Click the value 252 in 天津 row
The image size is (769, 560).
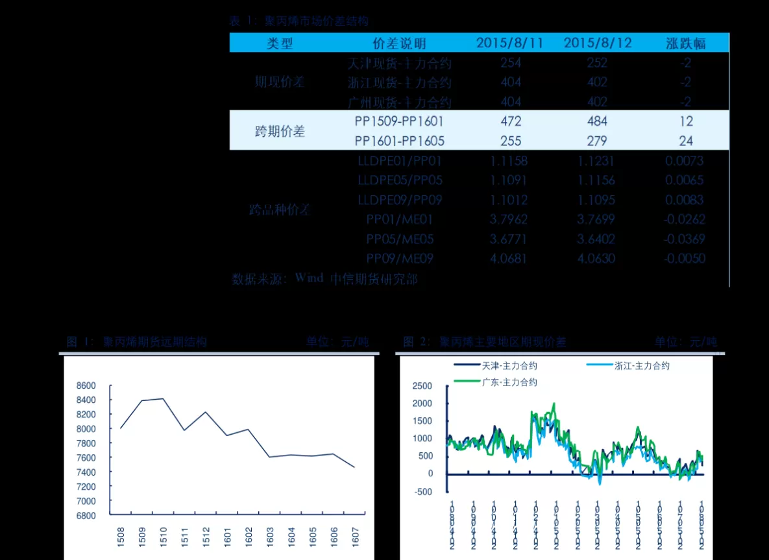point(597,63)
